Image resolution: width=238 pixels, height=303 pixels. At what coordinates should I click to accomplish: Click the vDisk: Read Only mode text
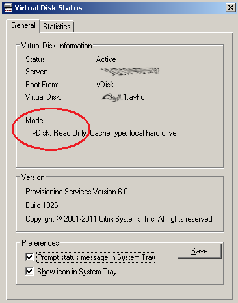(59, 133)
